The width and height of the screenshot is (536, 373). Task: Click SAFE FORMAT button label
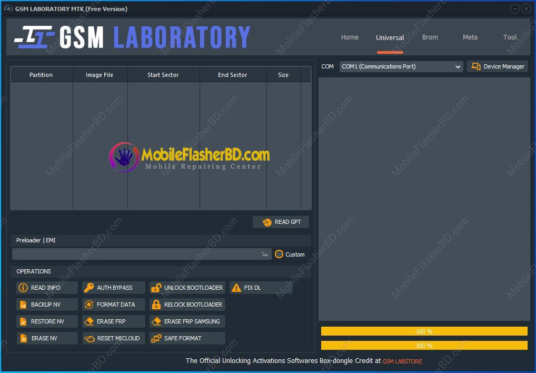click(x=183, y=338)
